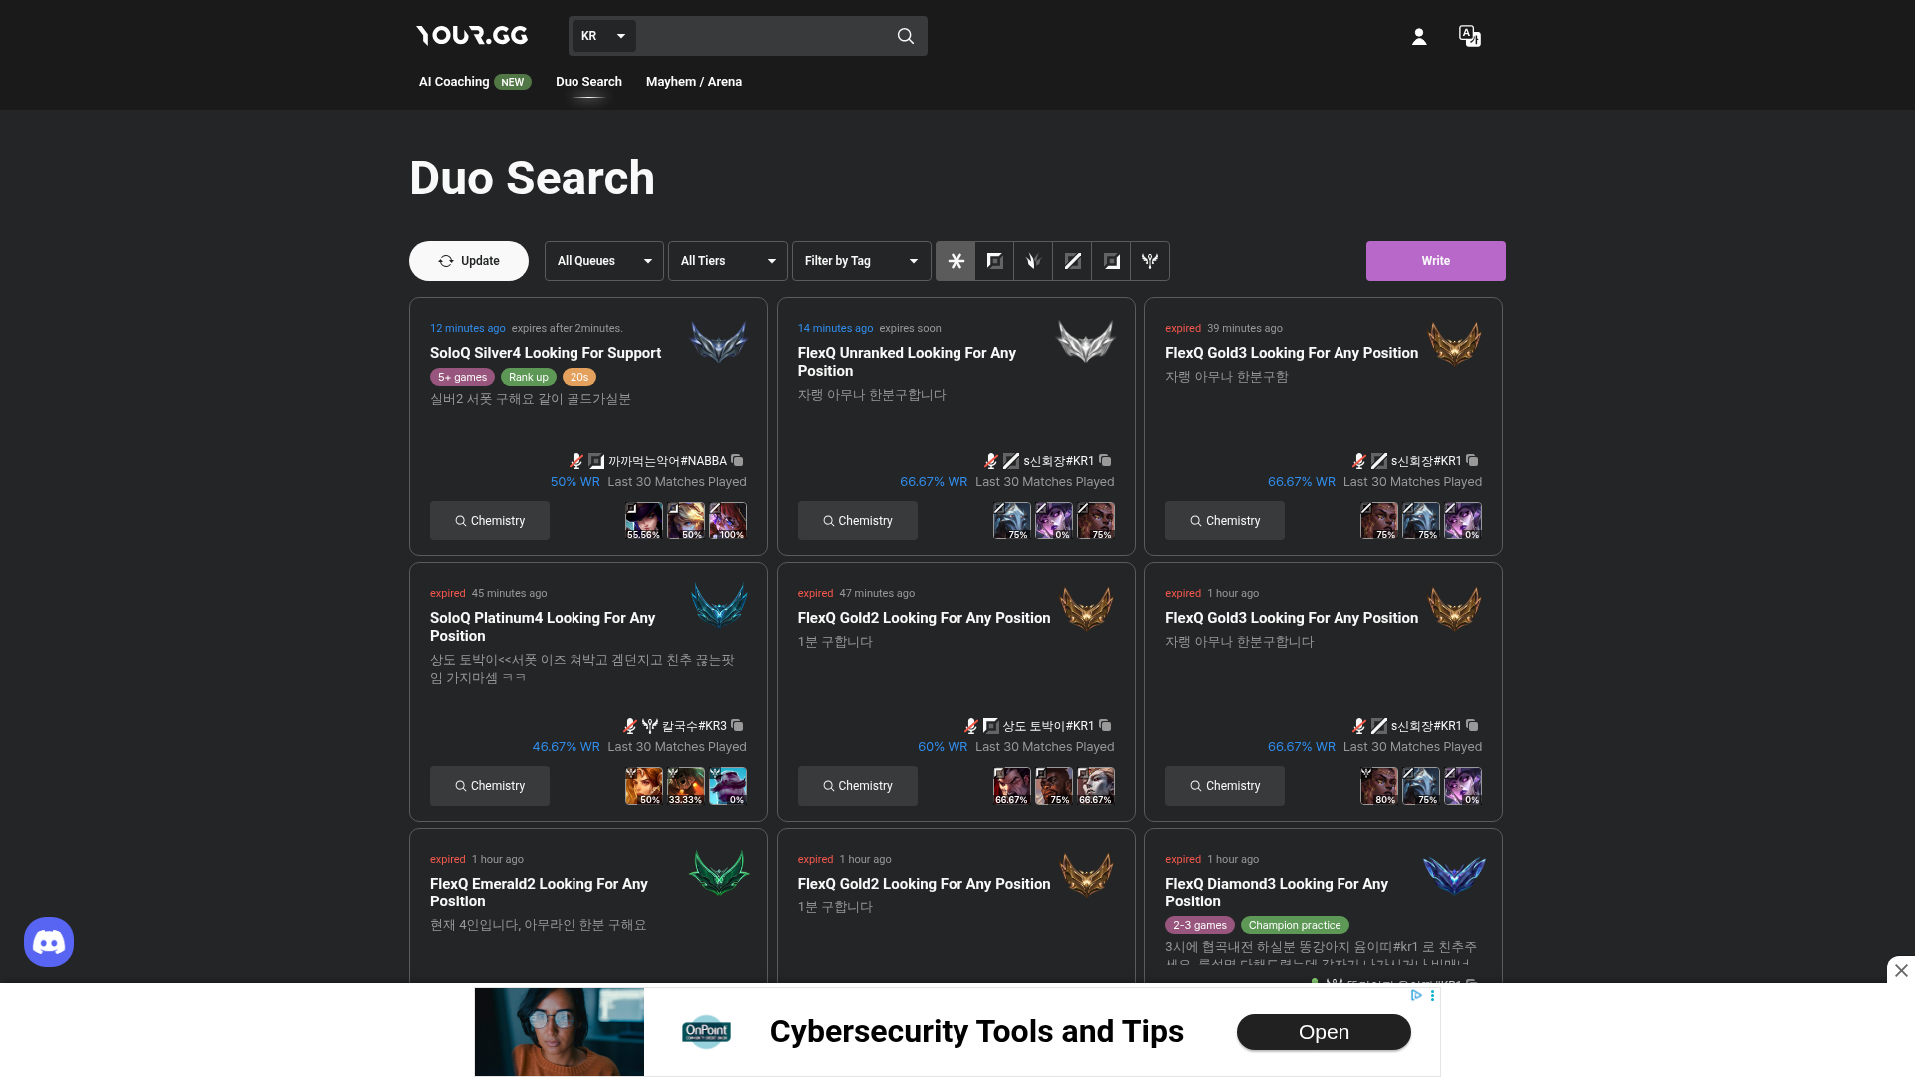Click the '20s' tag
The width and height of the screenshot is (1915, 1077).
579,377
